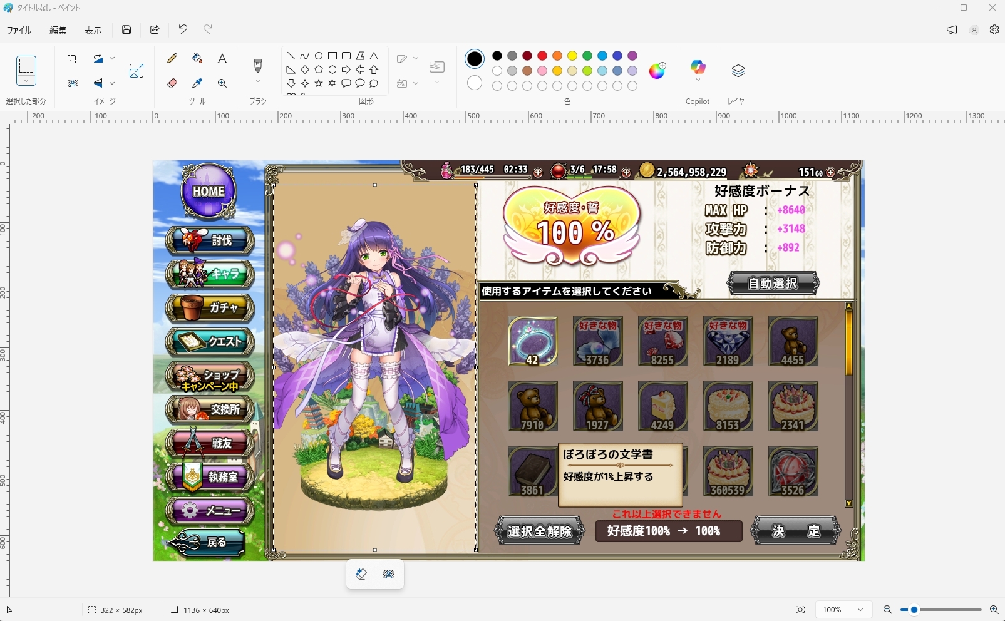Pick the yellow palette color

click(x=572, y=56)
